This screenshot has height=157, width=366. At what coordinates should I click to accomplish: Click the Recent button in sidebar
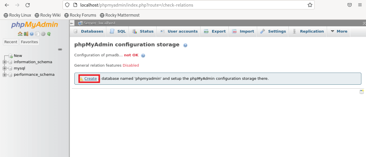tap(11, 42)
